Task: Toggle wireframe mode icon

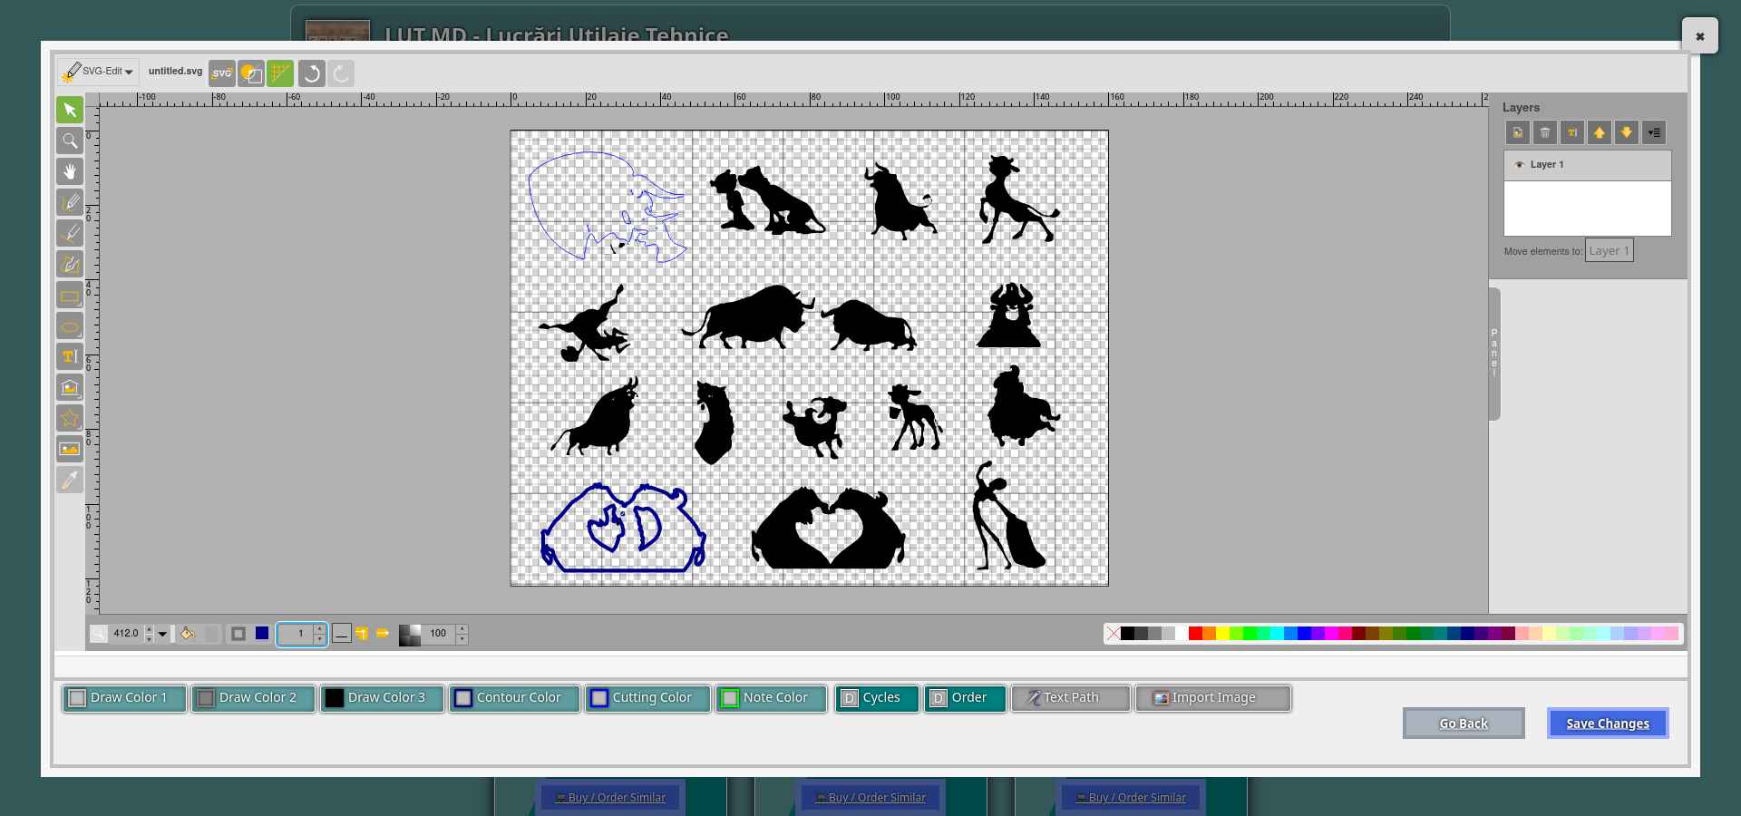Action: click(251, 73)
